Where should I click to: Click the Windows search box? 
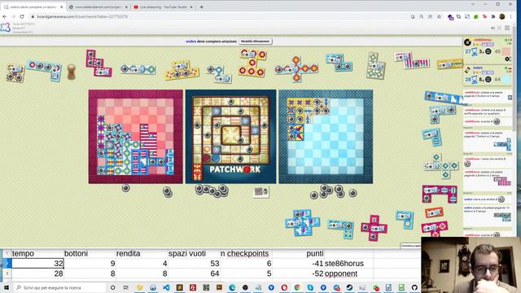[x=59, y=287]
